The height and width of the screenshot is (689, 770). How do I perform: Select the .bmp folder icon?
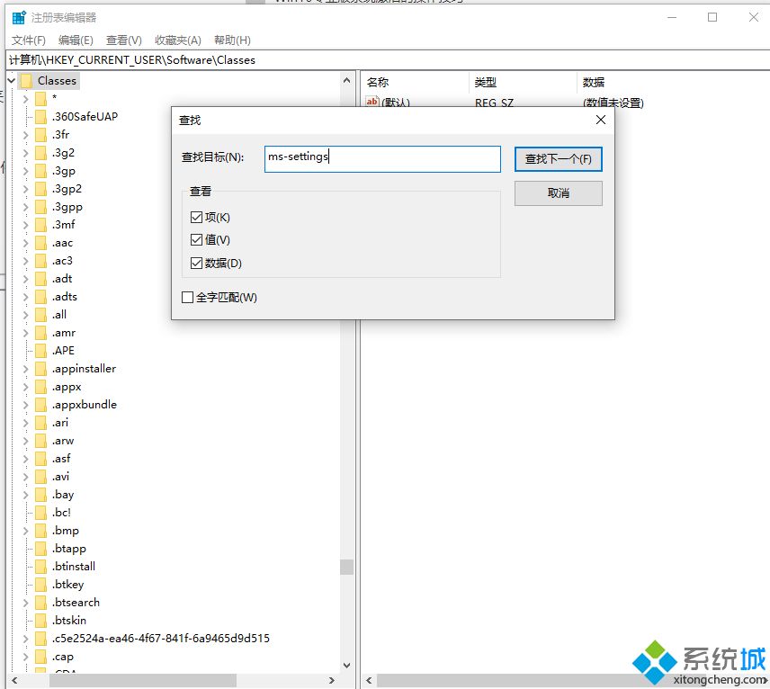click(x=40, y=530)
